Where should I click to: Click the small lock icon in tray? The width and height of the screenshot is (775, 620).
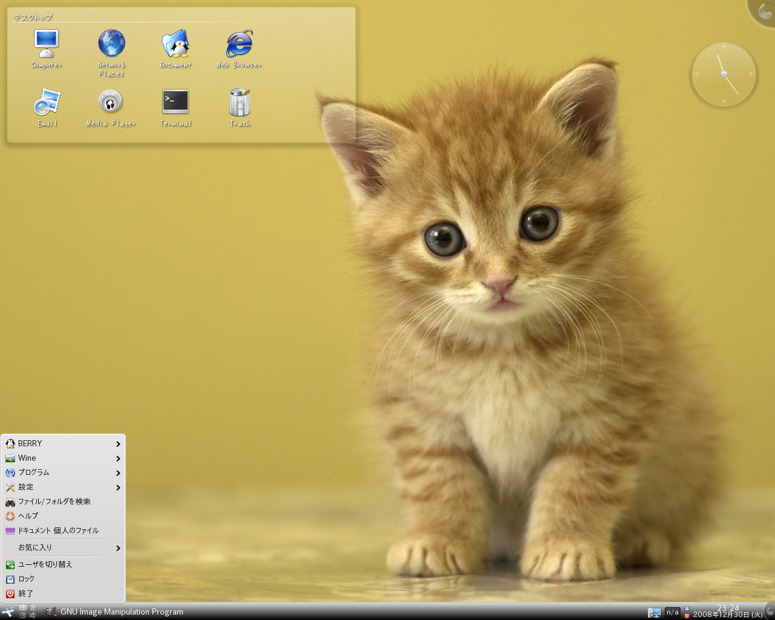point(687,608)
